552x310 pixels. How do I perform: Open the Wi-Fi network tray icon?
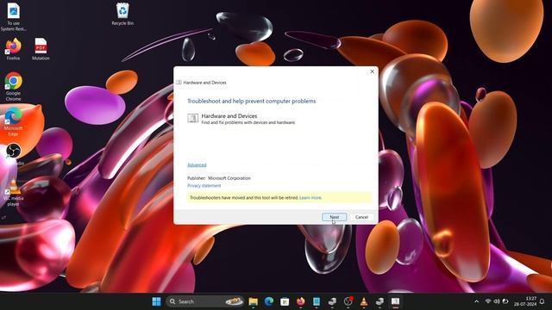pos(488,301)
